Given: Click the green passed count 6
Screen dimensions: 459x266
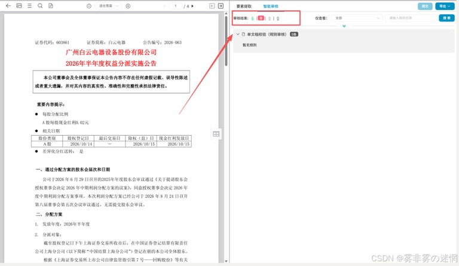Looking at the screenshot, I should 252,19.
